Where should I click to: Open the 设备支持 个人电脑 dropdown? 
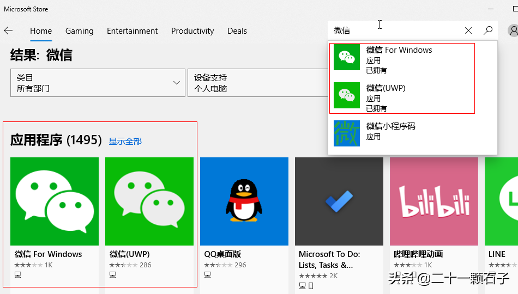(258, 83)
